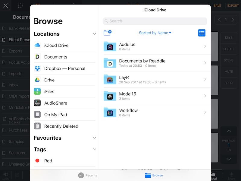Image resolution: width=241 pixels, height=181 pixels.
Task: Open Inbox folder in background list
Action: pyautogui.click(x=16, y=85)
